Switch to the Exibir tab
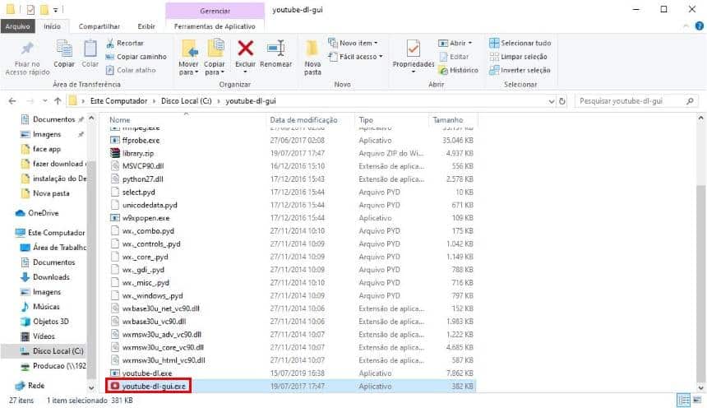 coord(146,26)
